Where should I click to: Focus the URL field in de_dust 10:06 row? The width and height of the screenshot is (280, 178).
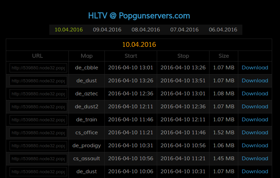click(x=38, y=172)
